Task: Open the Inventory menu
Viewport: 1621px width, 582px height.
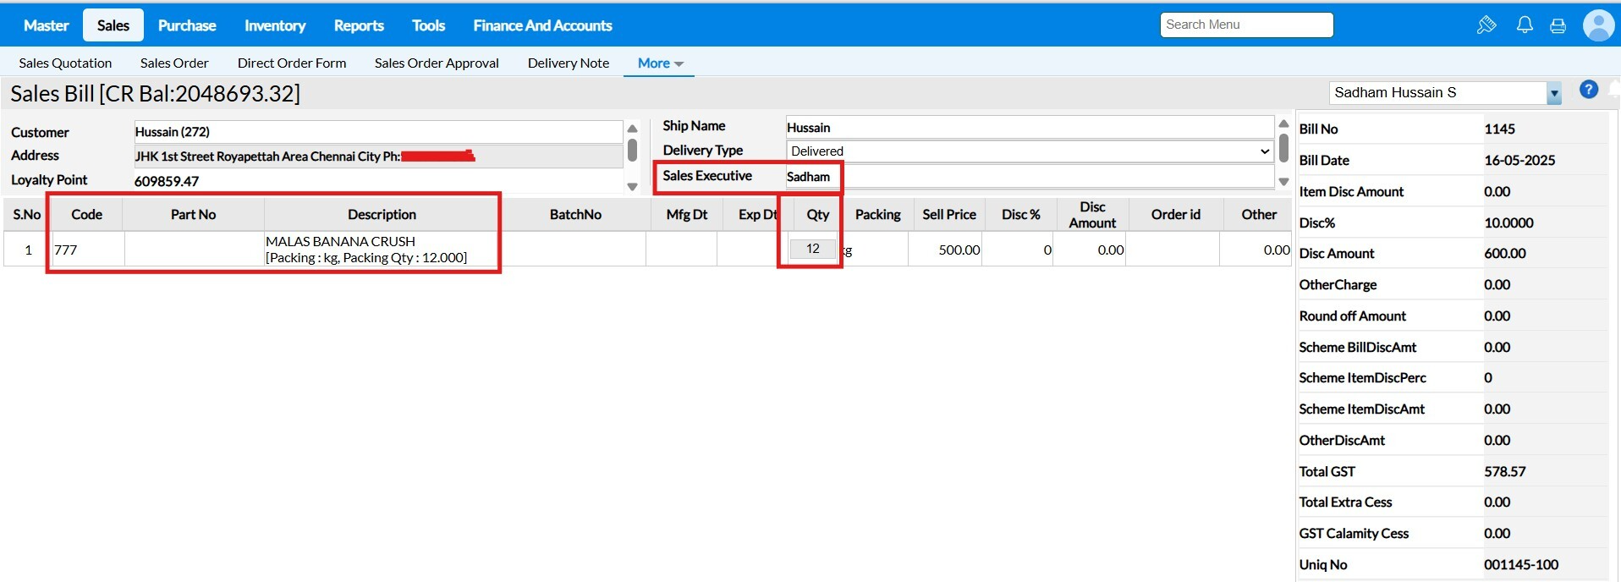Action: click(275, 25)
